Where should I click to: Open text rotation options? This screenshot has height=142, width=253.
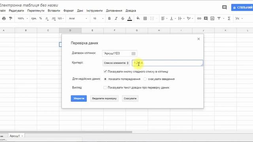point(189,19)
